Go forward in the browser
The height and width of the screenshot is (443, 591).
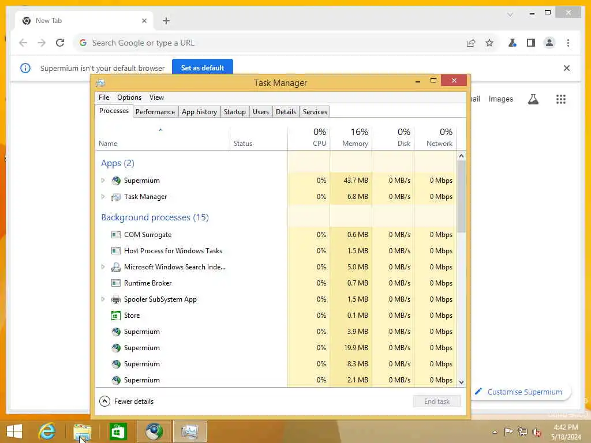42,43
